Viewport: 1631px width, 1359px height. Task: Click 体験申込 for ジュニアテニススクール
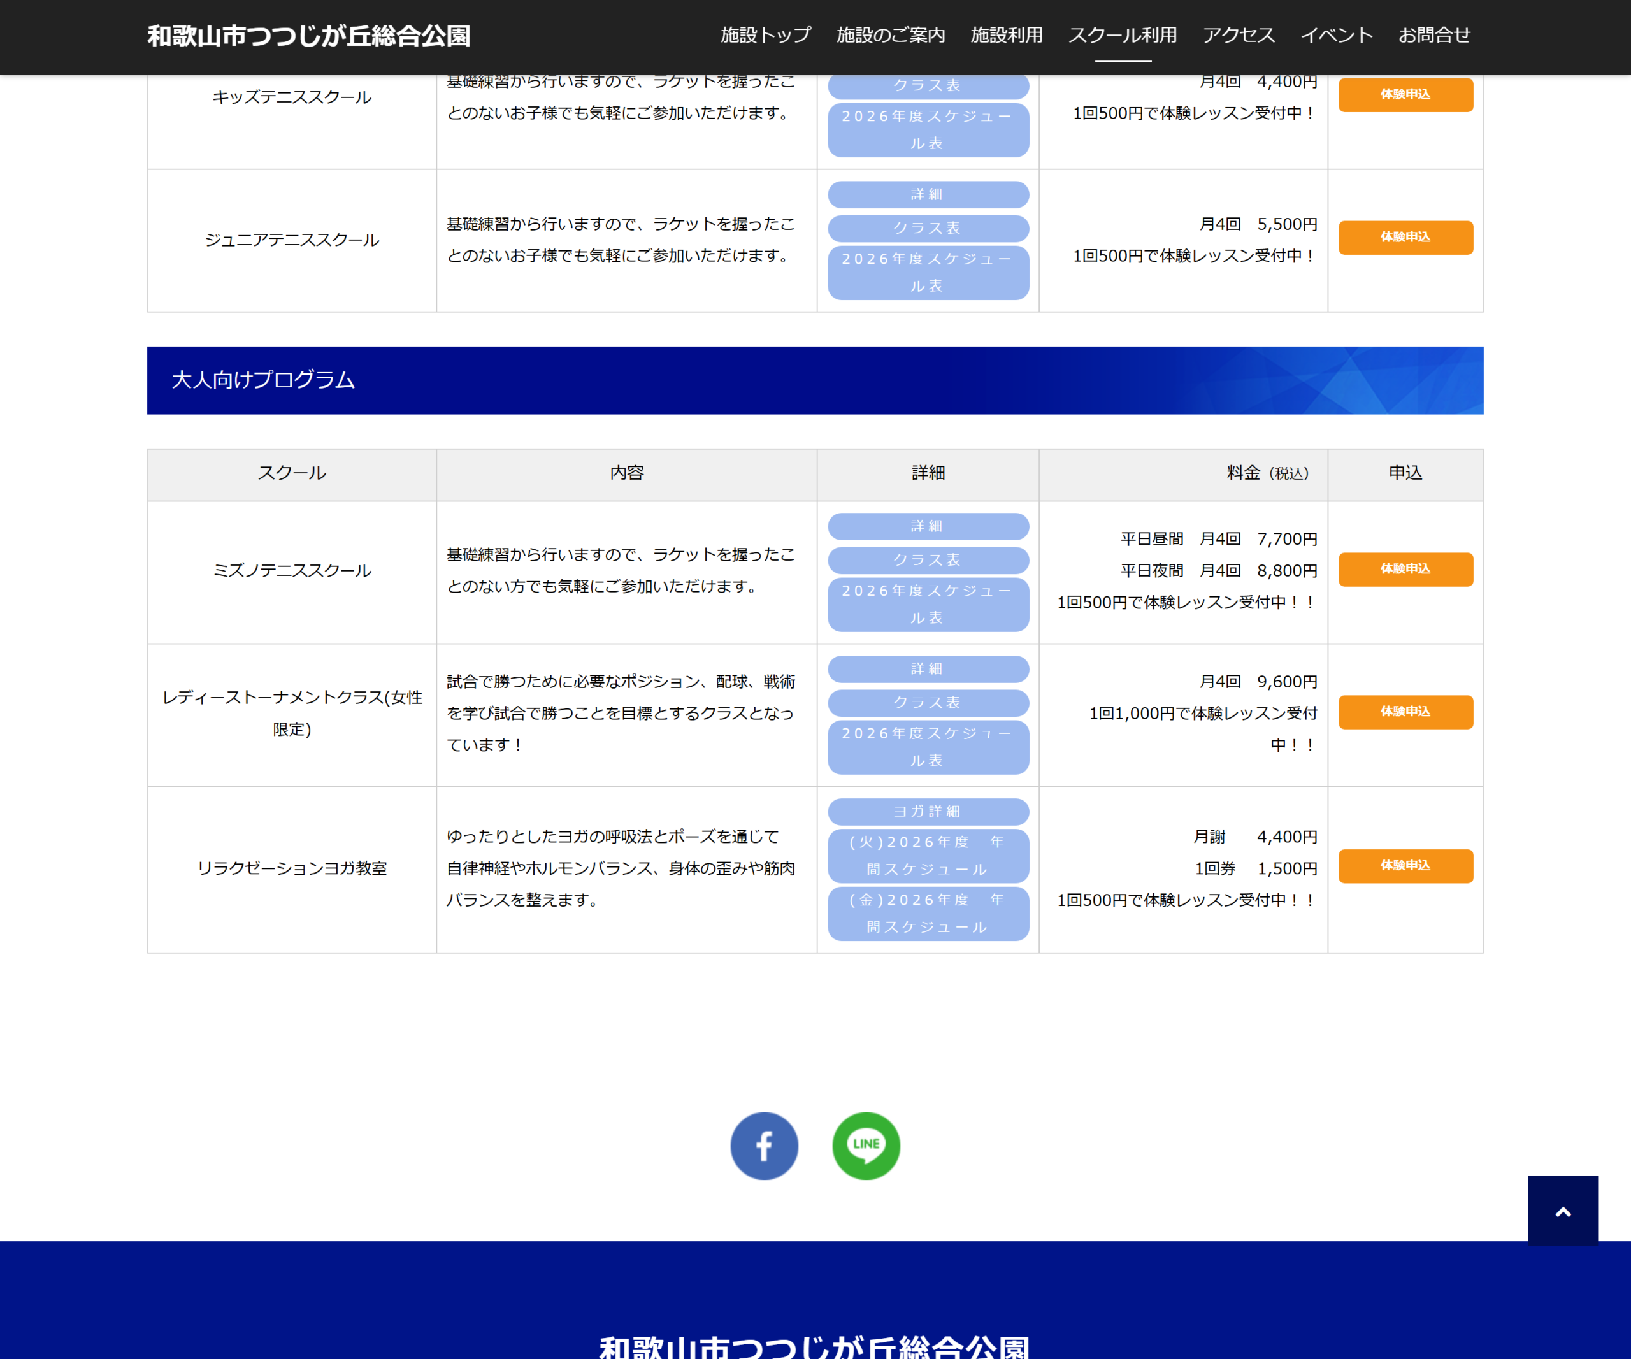1405,237
